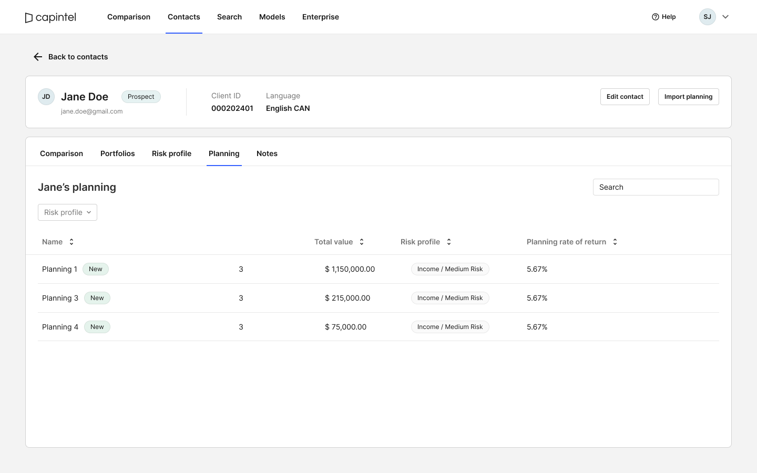Click the $ 75,000.00 total value
Screen dimensions: 757x473
[346, 327]
